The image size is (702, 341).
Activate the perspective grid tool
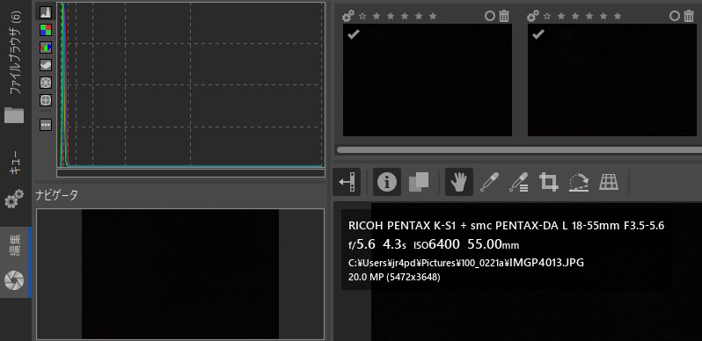(x=609, y=182)
